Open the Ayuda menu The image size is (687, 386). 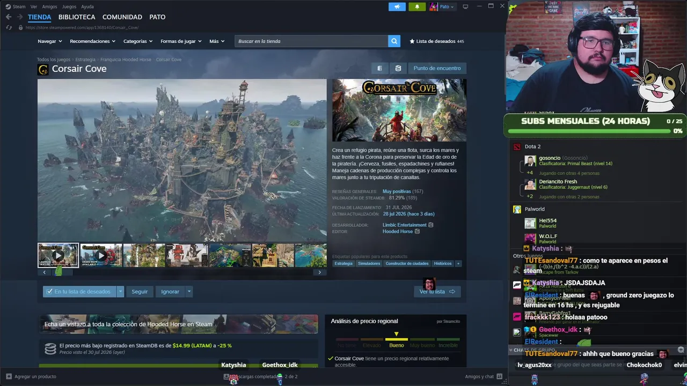coord(87,6)
